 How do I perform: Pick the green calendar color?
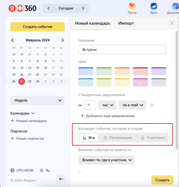104,71
